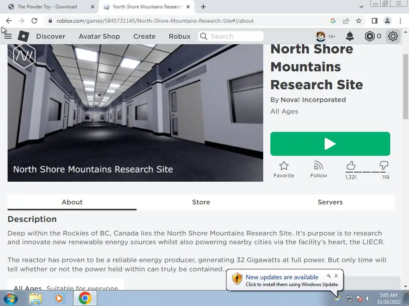Open Roblox settings gear
Screen dimensions: 409x306
(x=393, y=36)
